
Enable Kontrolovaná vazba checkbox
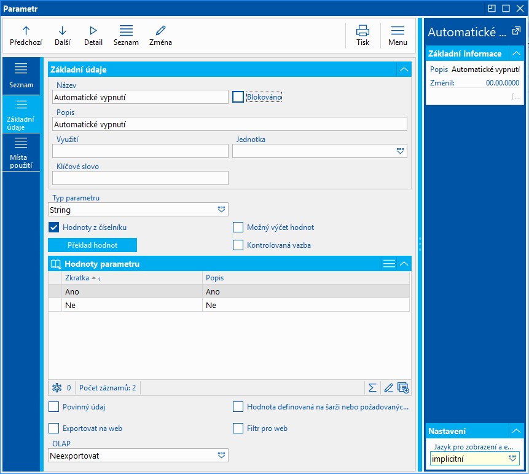point(238,245)
